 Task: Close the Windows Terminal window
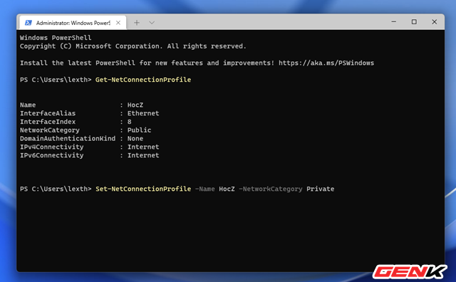click(x=435, y=22)
